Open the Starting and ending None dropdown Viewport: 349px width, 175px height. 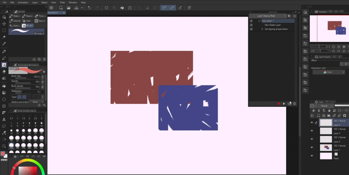37,102
